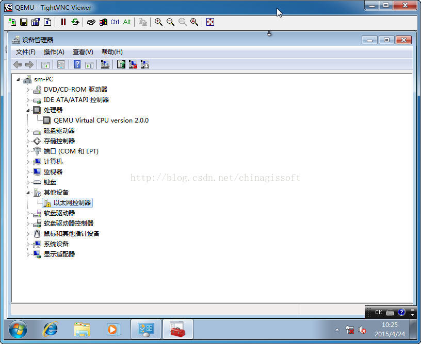The height and width of the screenshot is (344, 421).
Task: Set zoom to 100% icon
Action: 182,22
